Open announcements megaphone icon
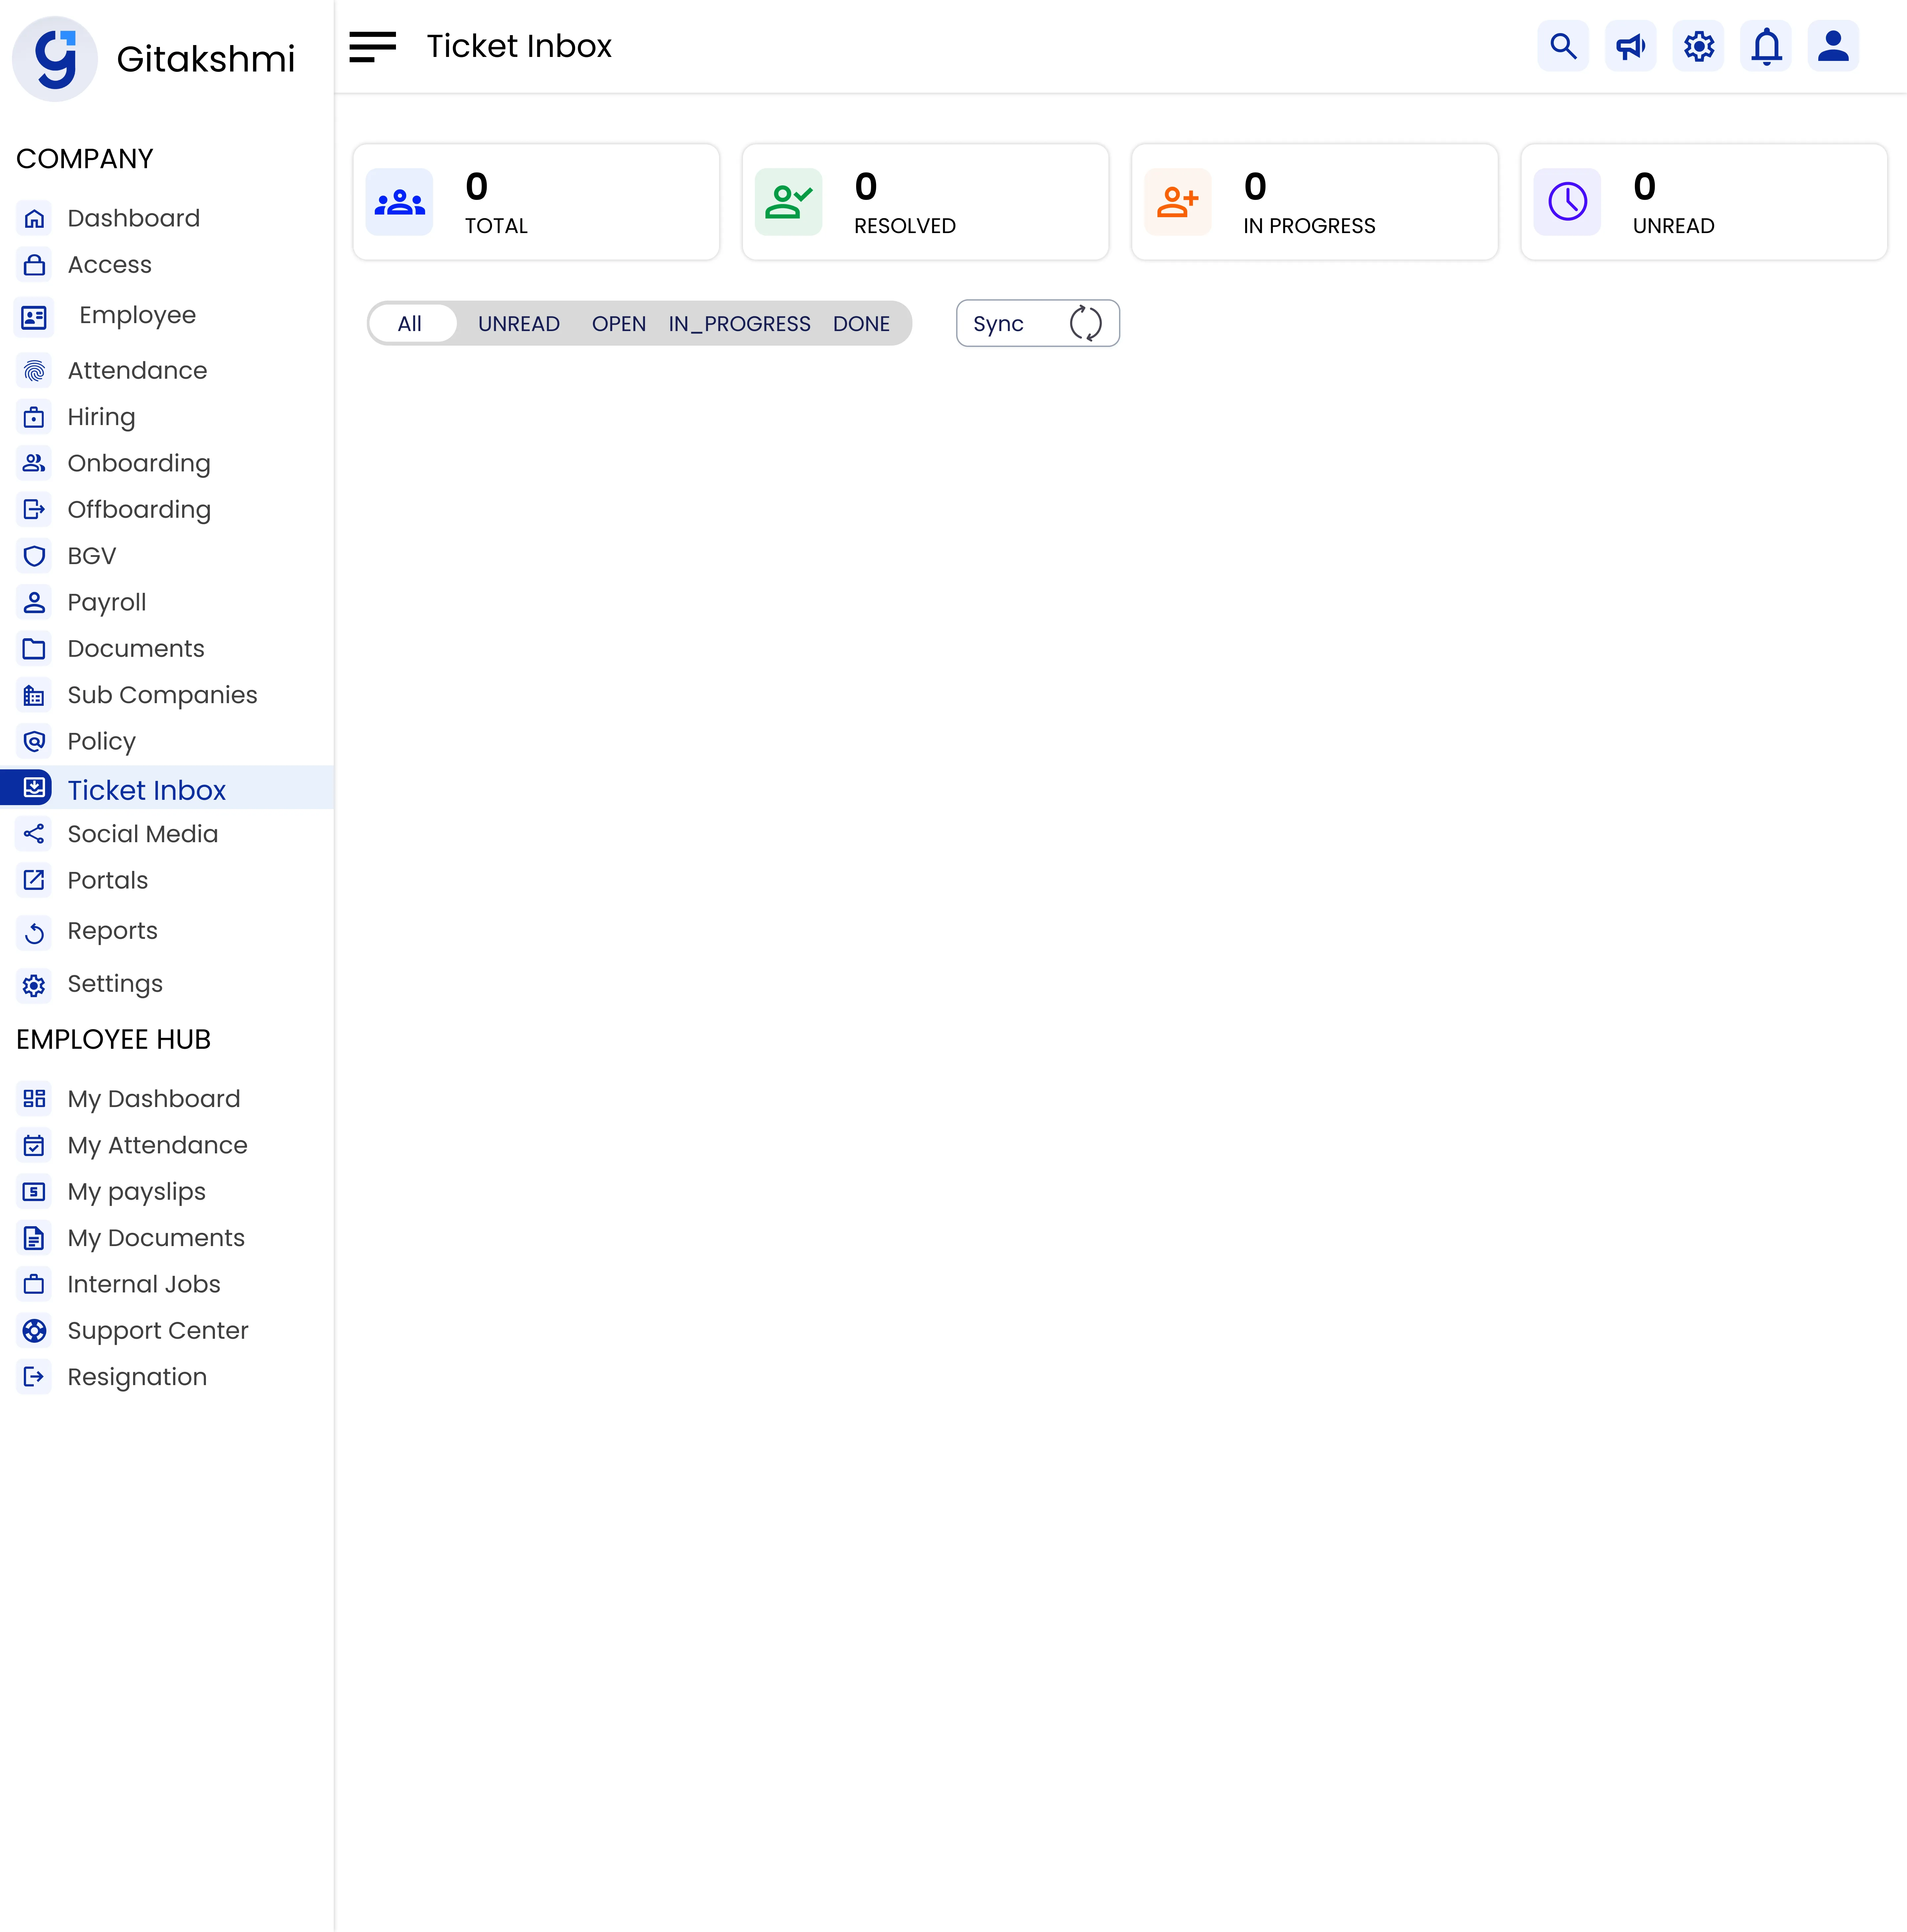This screenshot has height=1932, width=1907. [x=1631, y=46]
